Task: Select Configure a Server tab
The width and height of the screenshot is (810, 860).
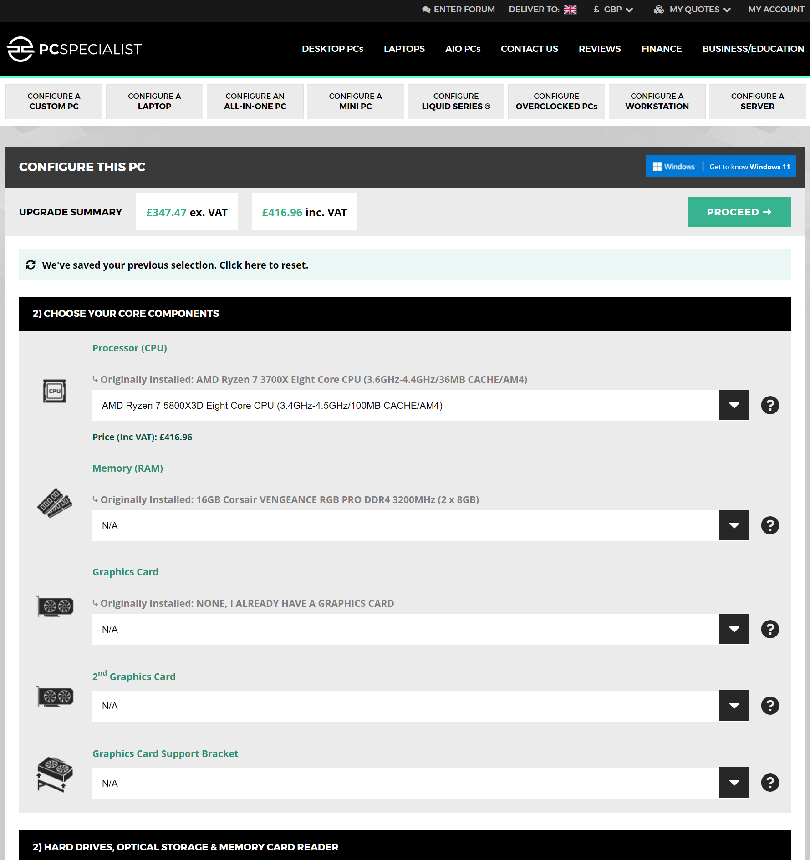Action: tap(757, 102)
